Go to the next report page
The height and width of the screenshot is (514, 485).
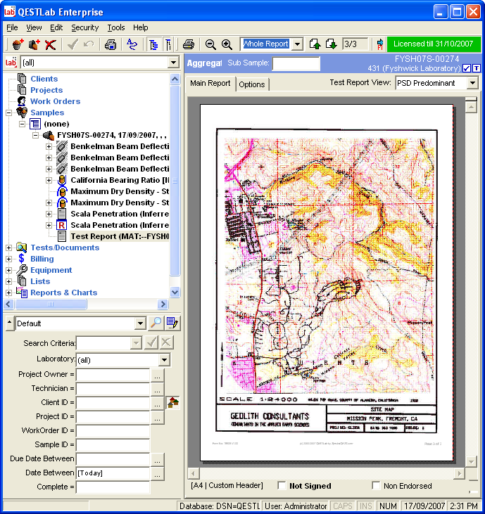[331, 44]
